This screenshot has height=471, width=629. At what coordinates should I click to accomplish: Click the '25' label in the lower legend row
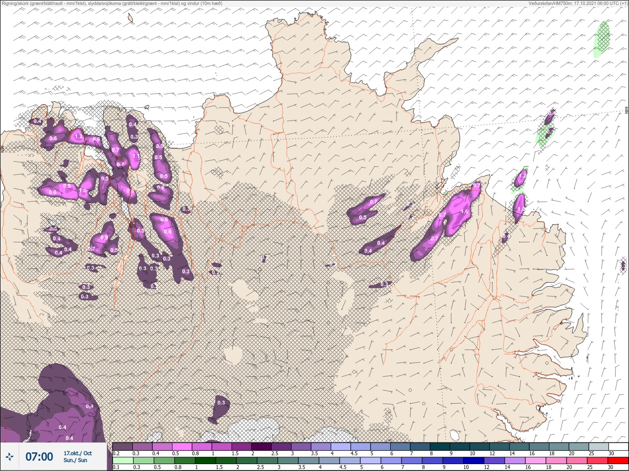pos(590,468)
